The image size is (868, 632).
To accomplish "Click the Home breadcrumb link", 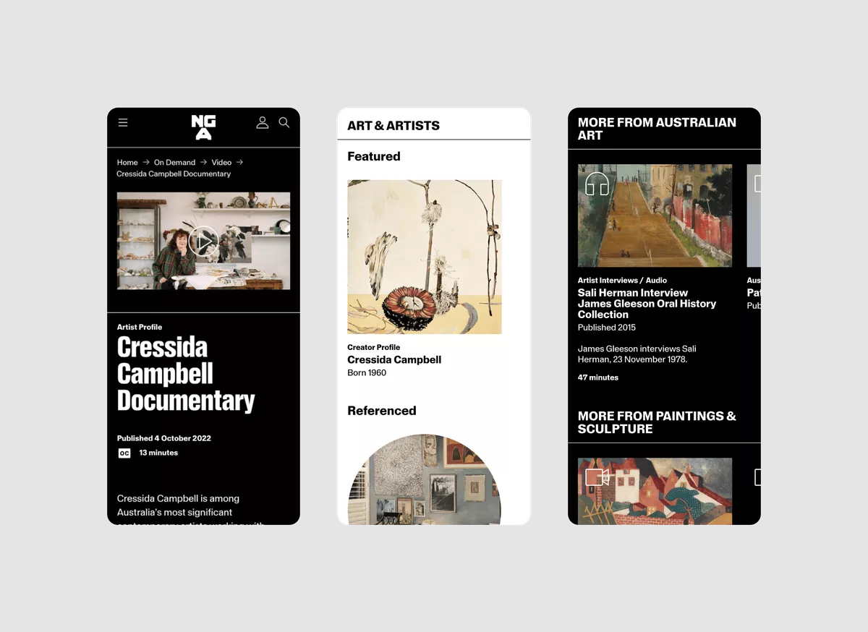I will (x=127, y=163).
